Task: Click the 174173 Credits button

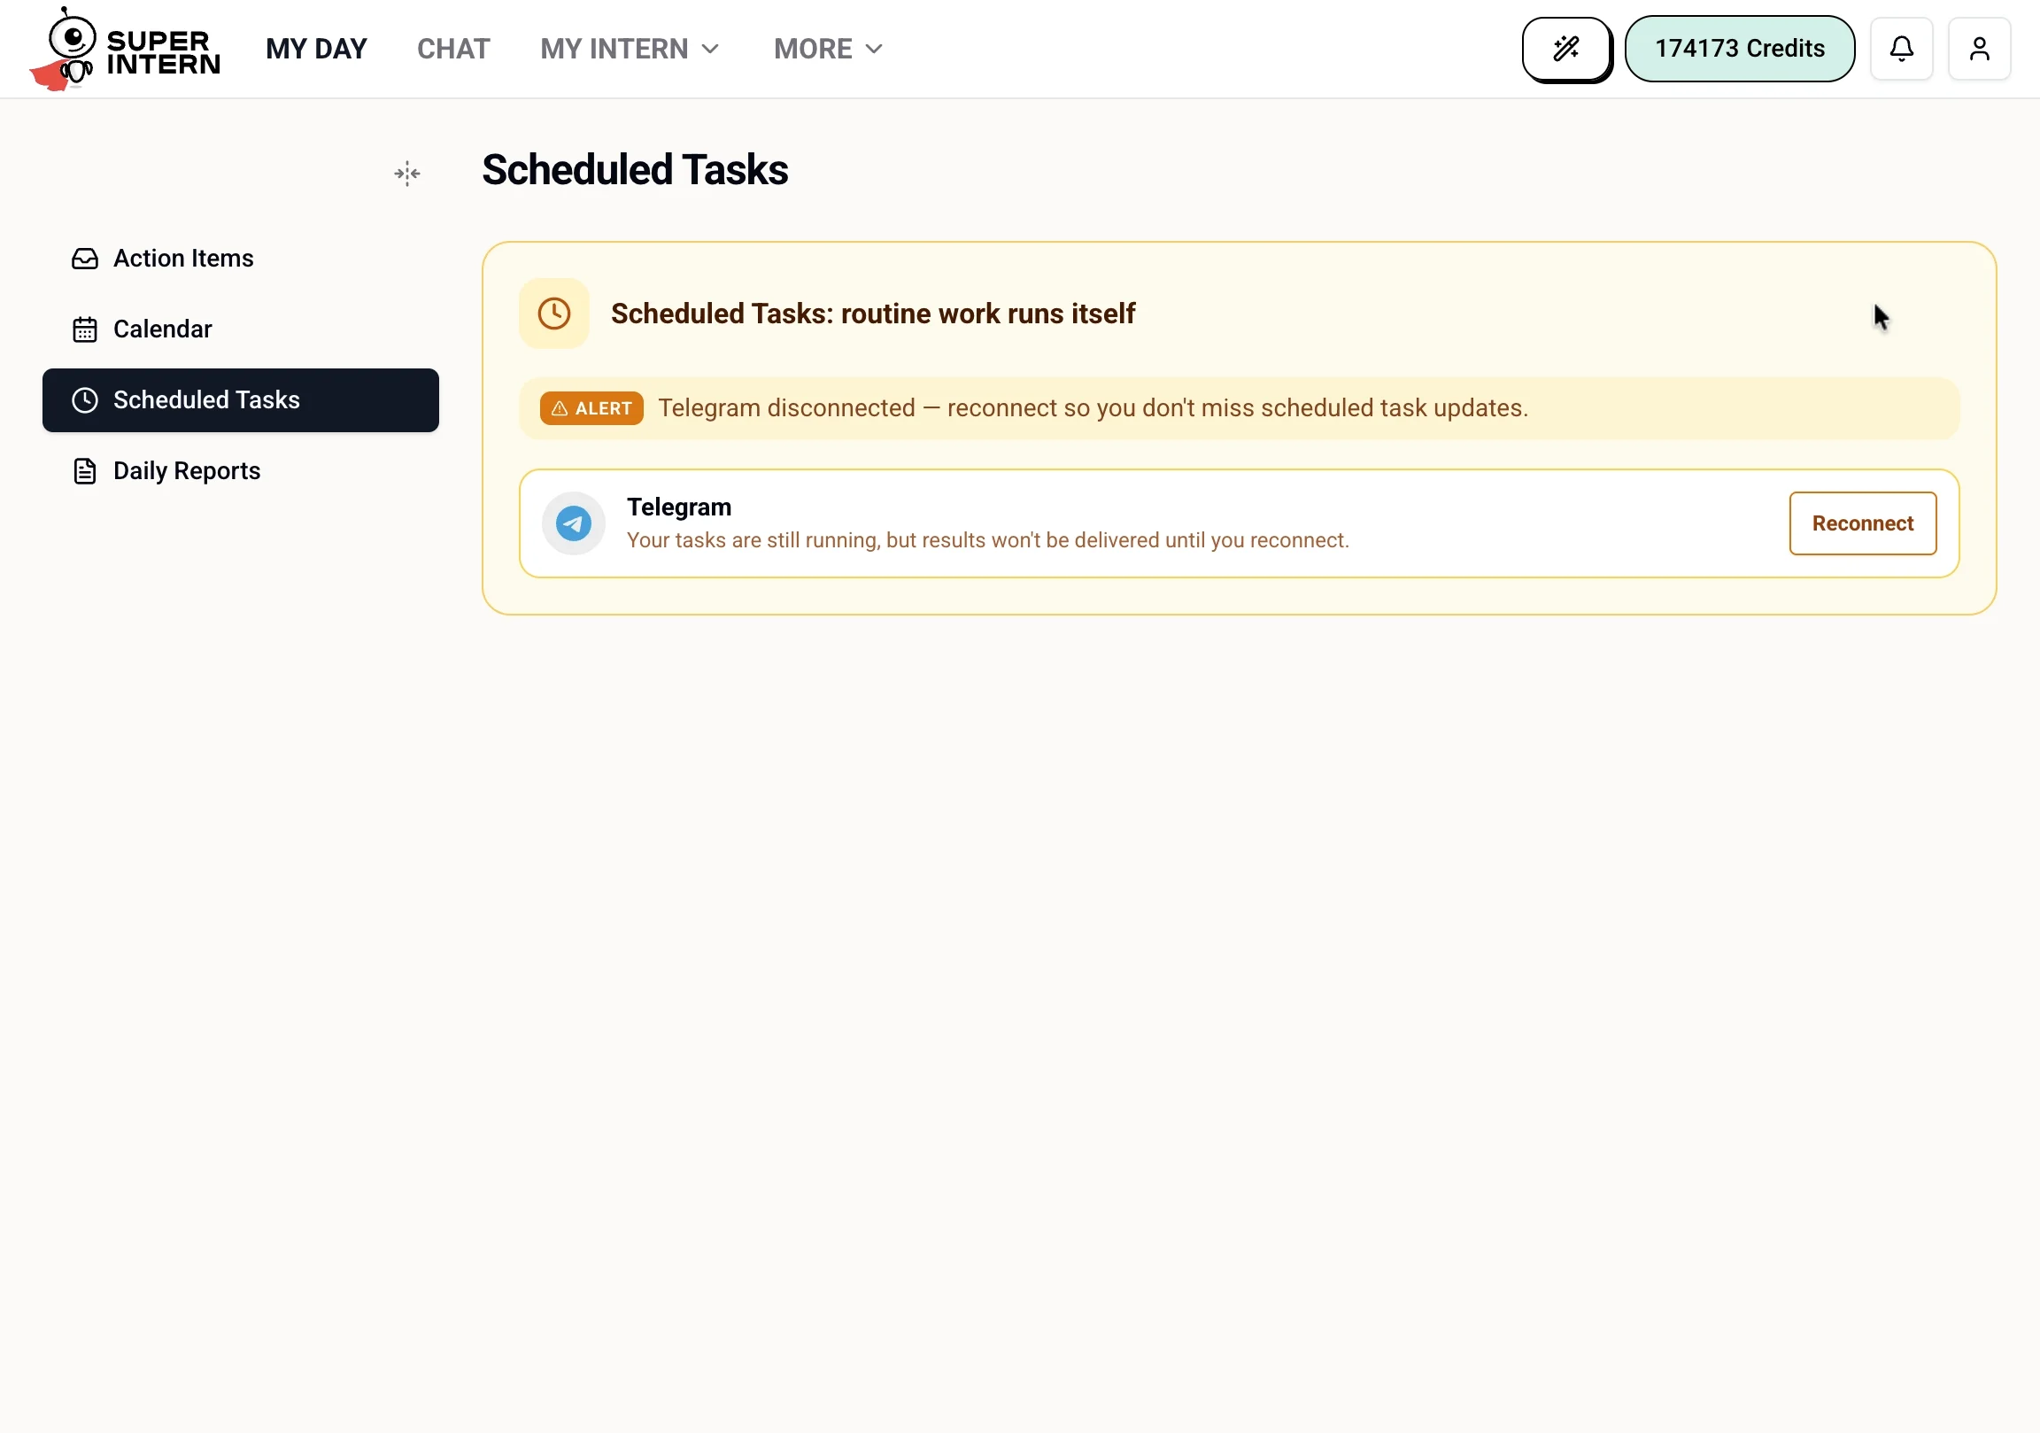Action: coord(1740,49)
